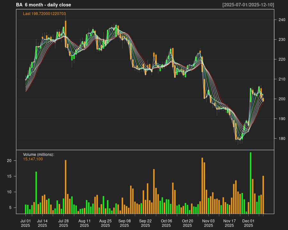Click the 'Jul 01 2025' date axis label

pyautogui.click(x=26, y=223)
